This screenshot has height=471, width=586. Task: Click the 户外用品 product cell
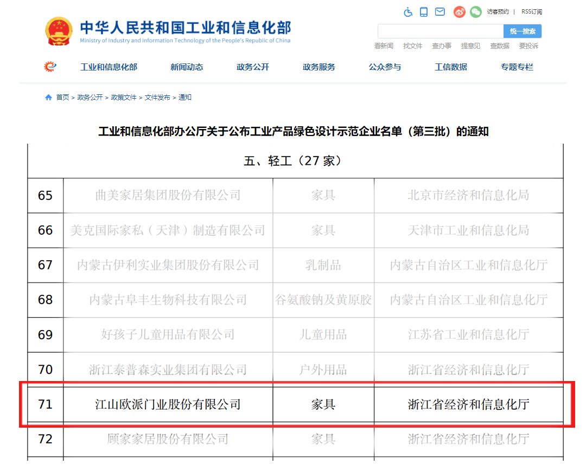coord(323,370)
